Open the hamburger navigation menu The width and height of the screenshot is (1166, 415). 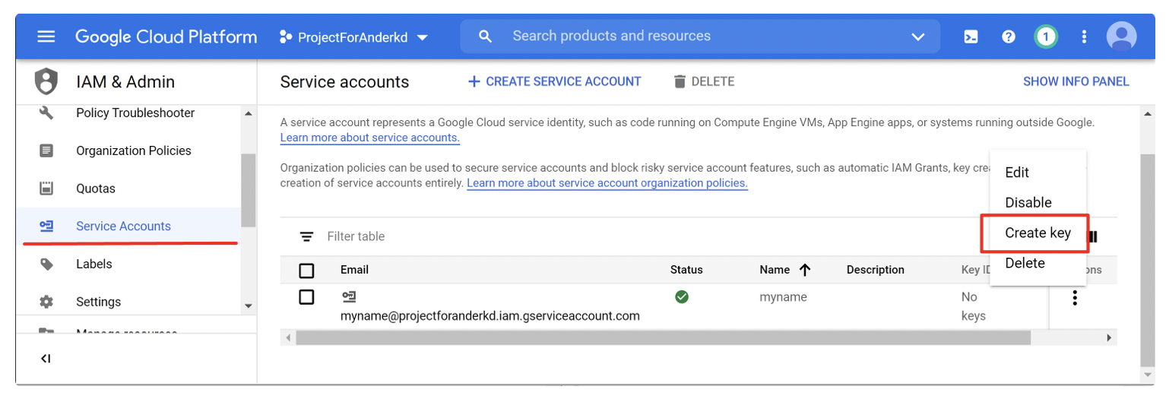(46, 36)
